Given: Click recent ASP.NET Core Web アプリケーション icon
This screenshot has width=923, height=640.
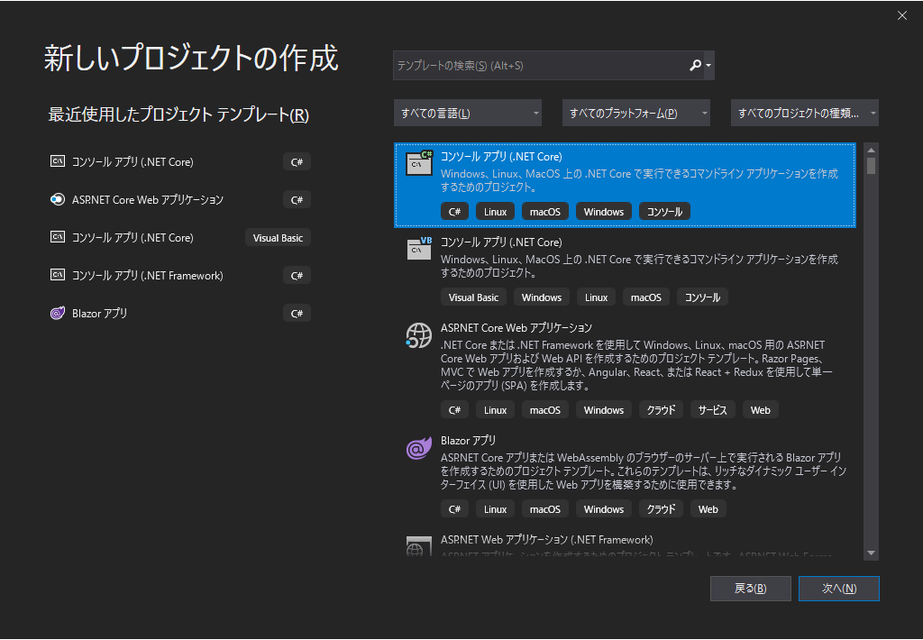Looking at the screenshot, I should [57, 199].
